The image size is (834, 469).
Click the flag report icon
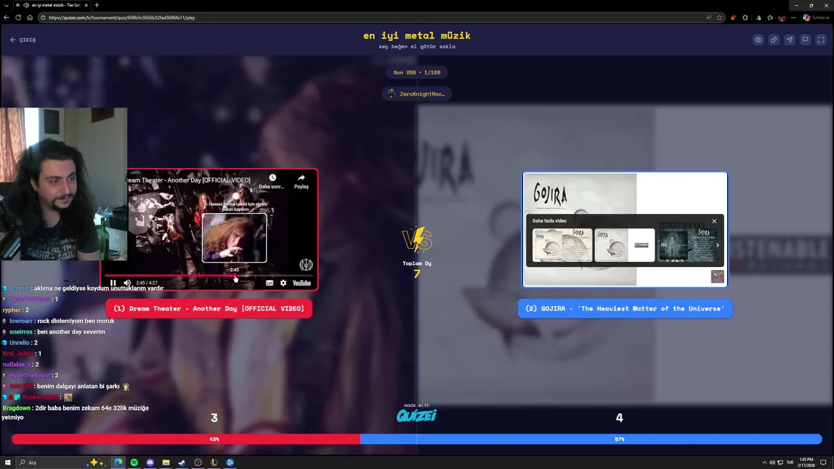pyautogui.click(x=805, y=40)
